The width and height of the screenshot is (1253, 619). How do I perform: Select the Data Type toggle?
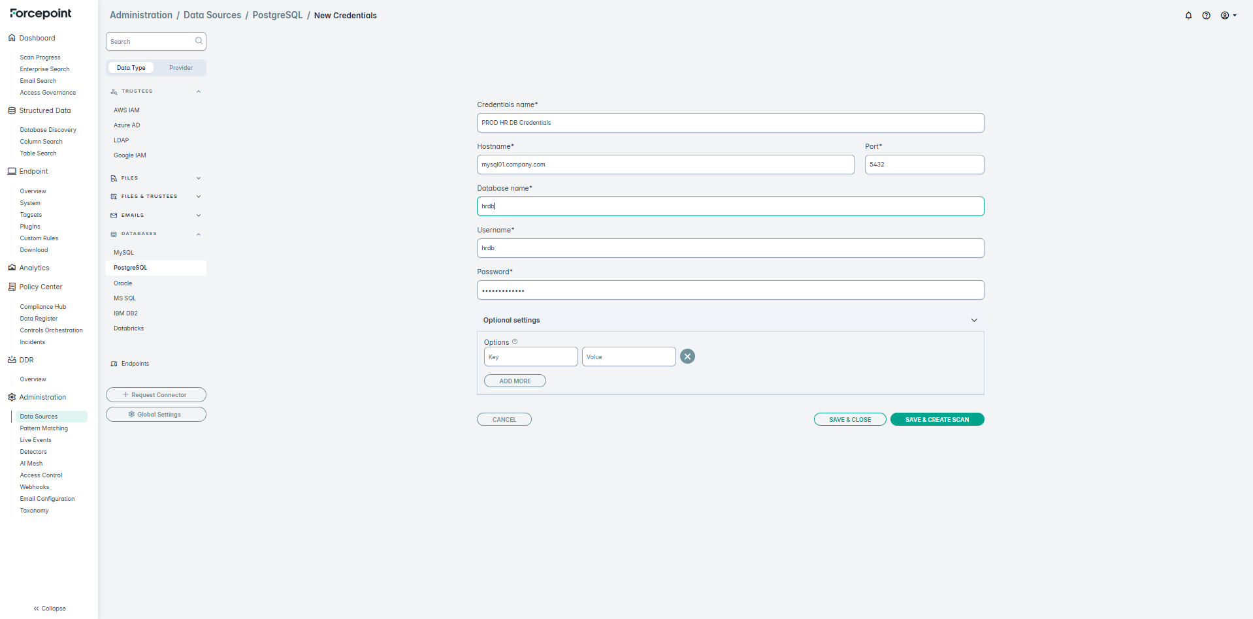131,68
